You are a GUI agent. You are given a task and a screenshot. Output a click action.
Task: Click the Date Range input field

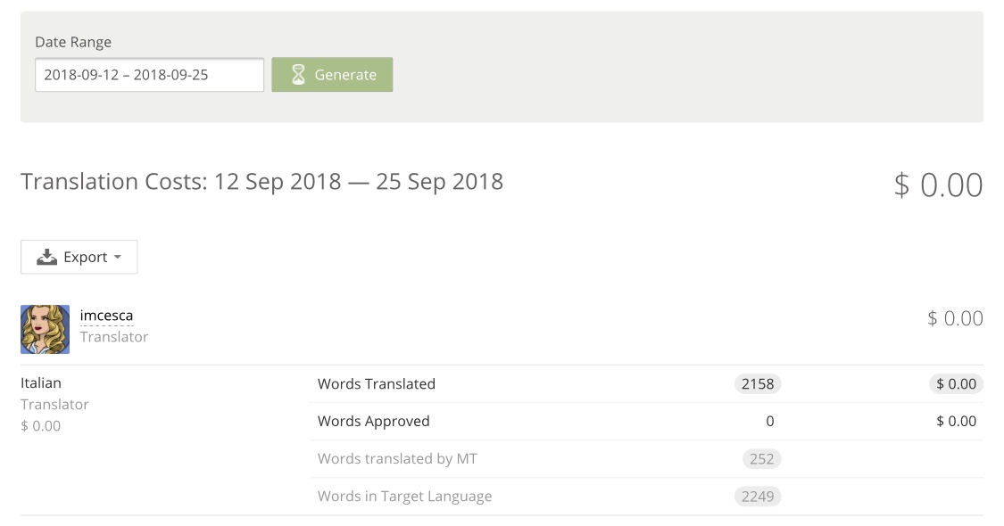(x=149, y=75)
